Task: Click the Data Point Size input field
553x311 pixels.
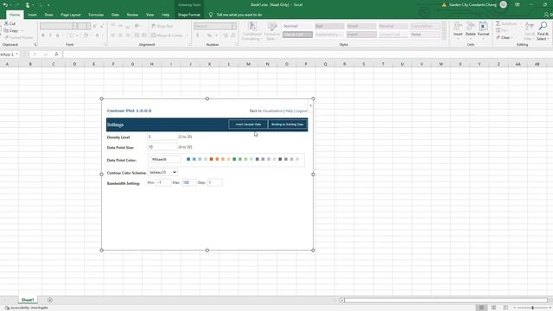Action: click(x=162, y=147)
